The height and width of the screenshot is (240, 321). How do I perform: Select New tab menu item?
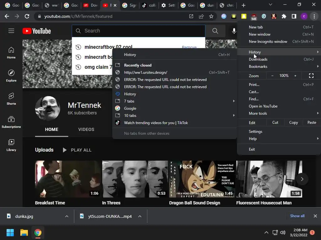click(279, 27)
